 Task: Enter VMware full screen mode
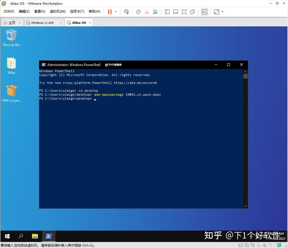pyautogui.click(x=184, y=12)
